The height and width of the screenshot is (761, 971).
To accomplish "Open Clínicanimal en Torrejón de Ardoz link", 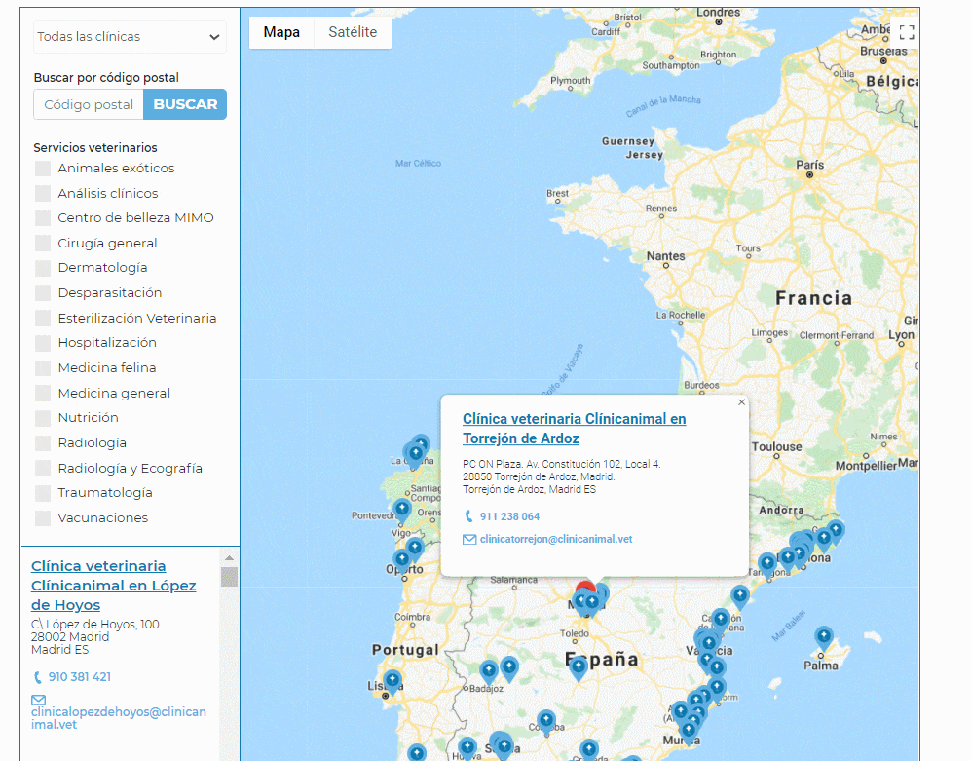I will tap(574, 428).
